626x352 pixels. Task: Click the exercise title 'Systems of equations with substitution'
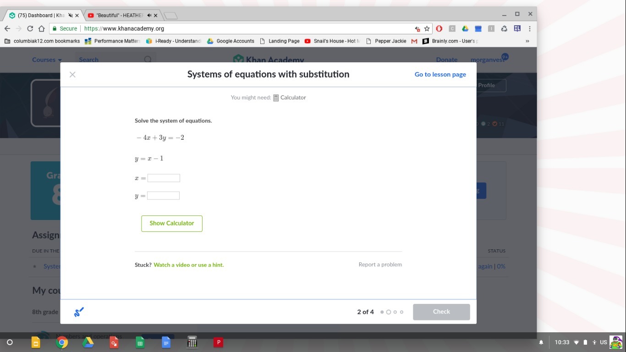268,74
